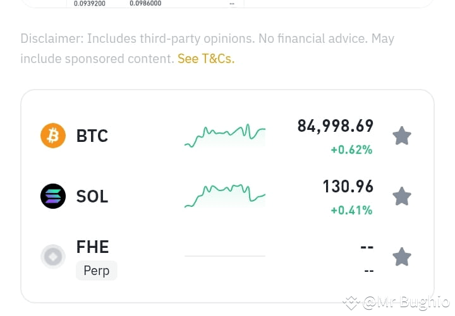Select the SOL ticker label
The height and width of the screenshot is (316, 455).
pos(92,196)
